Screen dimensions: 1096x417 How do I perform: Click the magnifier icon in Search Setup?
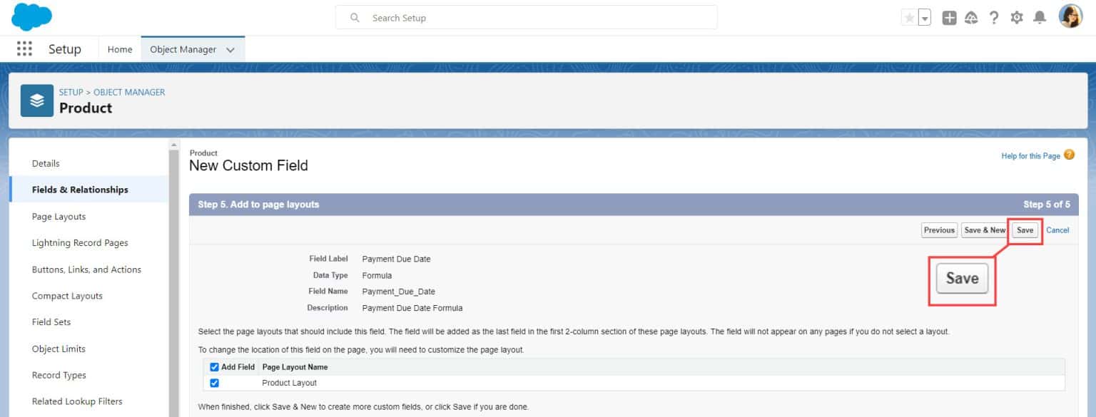point(355,18)
